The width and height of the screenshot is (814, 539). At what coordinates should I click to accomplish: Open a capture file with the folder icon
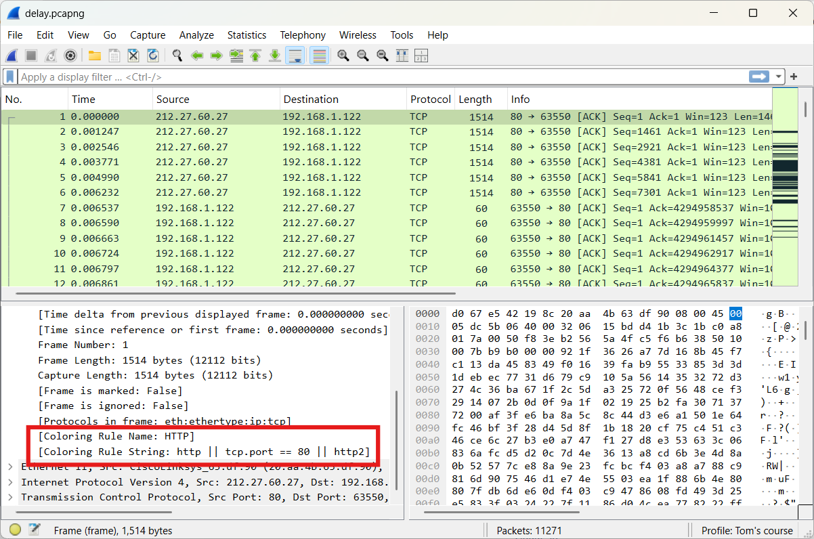click(x=94, y=56)
